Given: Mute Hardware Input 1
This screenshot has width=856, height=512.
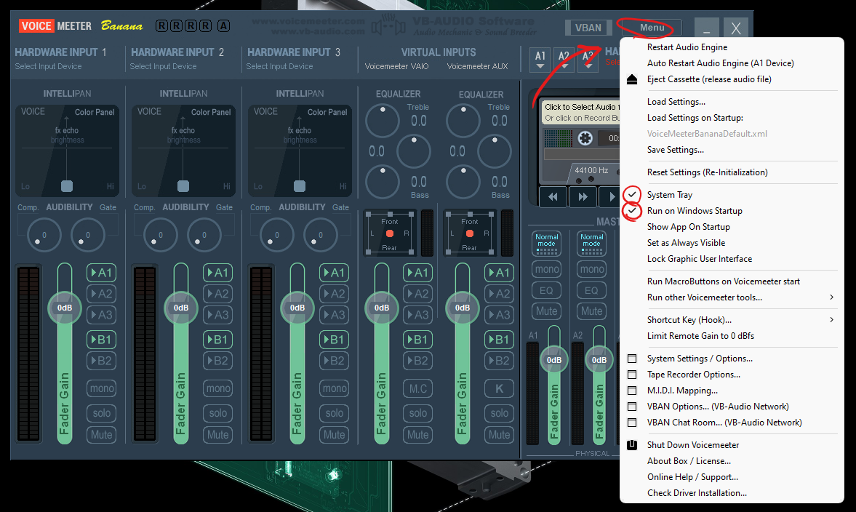Looking at the screenshot, I should tap(102, 435).
